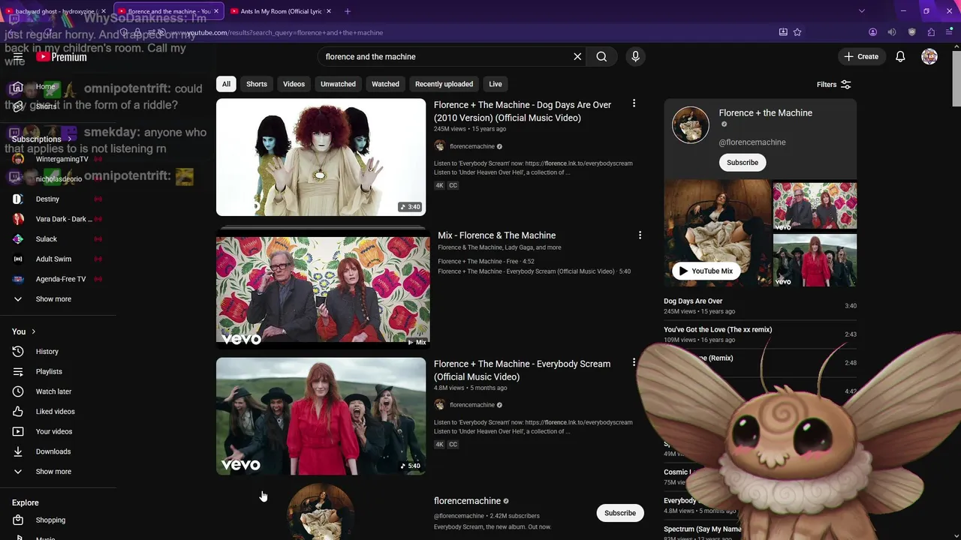Select the Watched filter chip
Viewport: 961px width, 540px height.
pyautogui.click(x=385, y=84)
